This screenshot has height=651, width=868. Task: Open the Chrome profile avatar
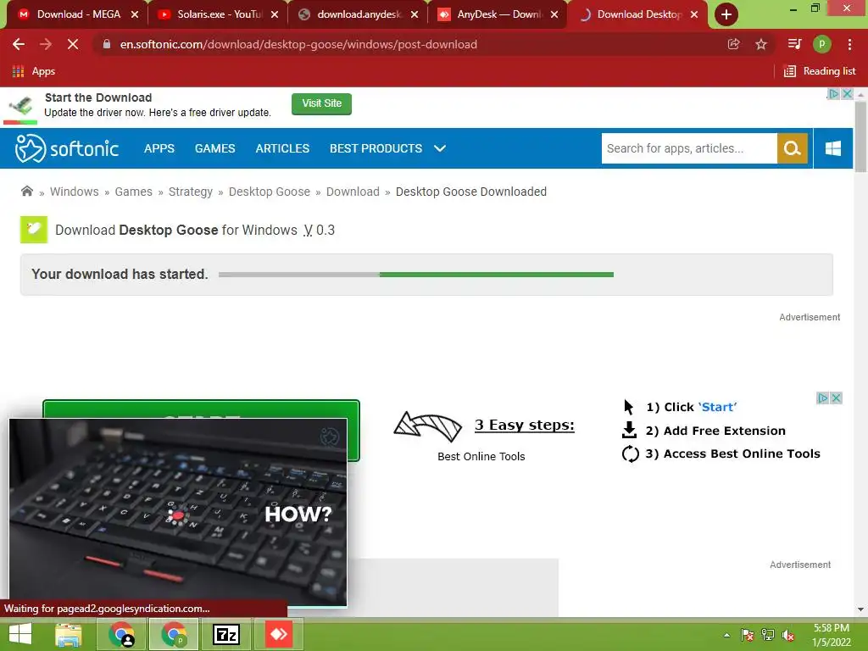click(822, 44)
